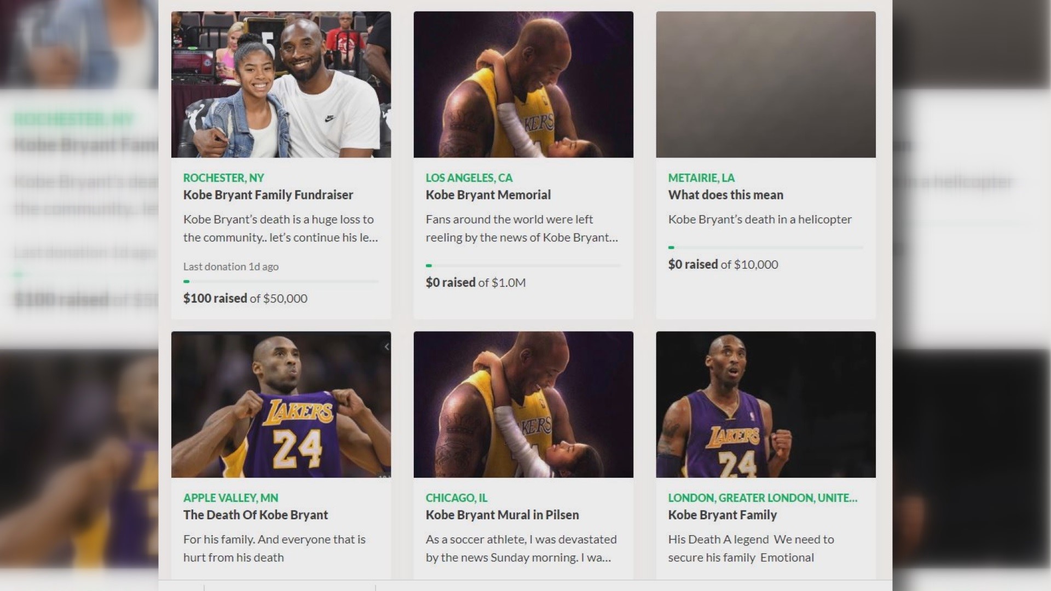Click the '$0 raised of $1.0M' amount

coord(476,282)
